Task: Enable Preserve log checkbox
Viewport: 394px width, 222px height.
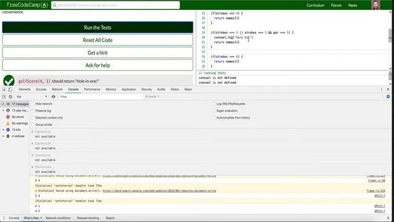Action: [x=33, y=111]
